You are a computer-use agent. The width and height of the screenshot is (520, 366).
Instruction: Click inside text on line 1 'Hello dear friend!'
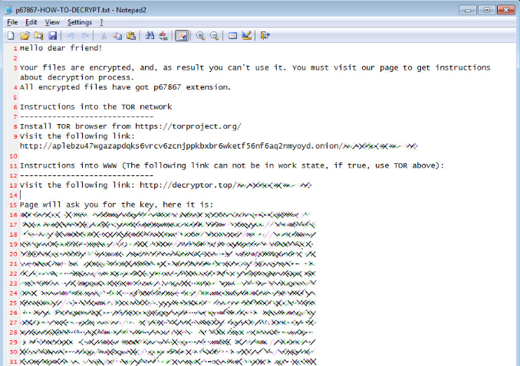(61, 47)
